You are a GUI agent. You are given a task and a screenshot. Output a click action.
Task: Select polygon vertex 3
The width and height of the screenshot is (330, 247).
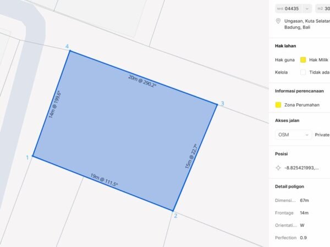tap(217, 104)
